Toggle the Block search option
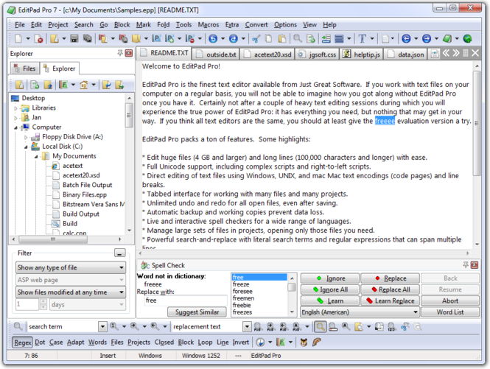 (x=186, y=342)
